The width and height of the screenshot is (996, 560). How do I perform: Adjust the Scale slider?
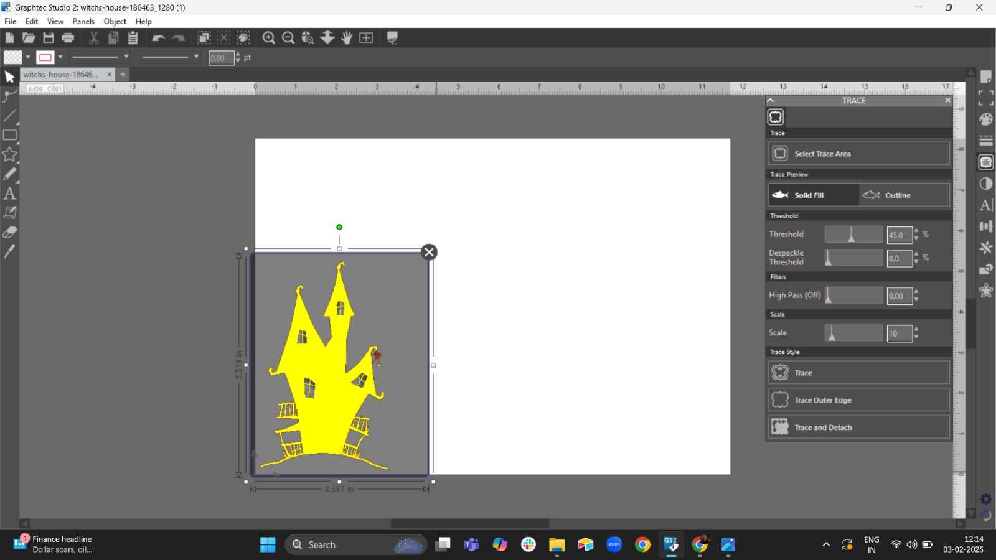(x=853, y=334)
